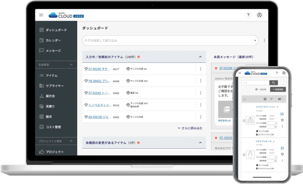Open the hamburger menu on the laptop screen
Viewport: 303px width, 184px height.
[x=41, y=15]
